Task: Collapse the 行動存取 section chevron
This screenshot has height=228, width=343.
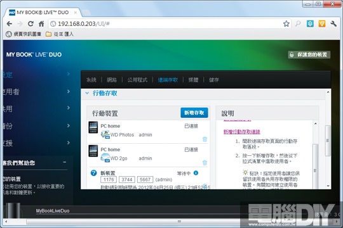Action: (87, 93)
